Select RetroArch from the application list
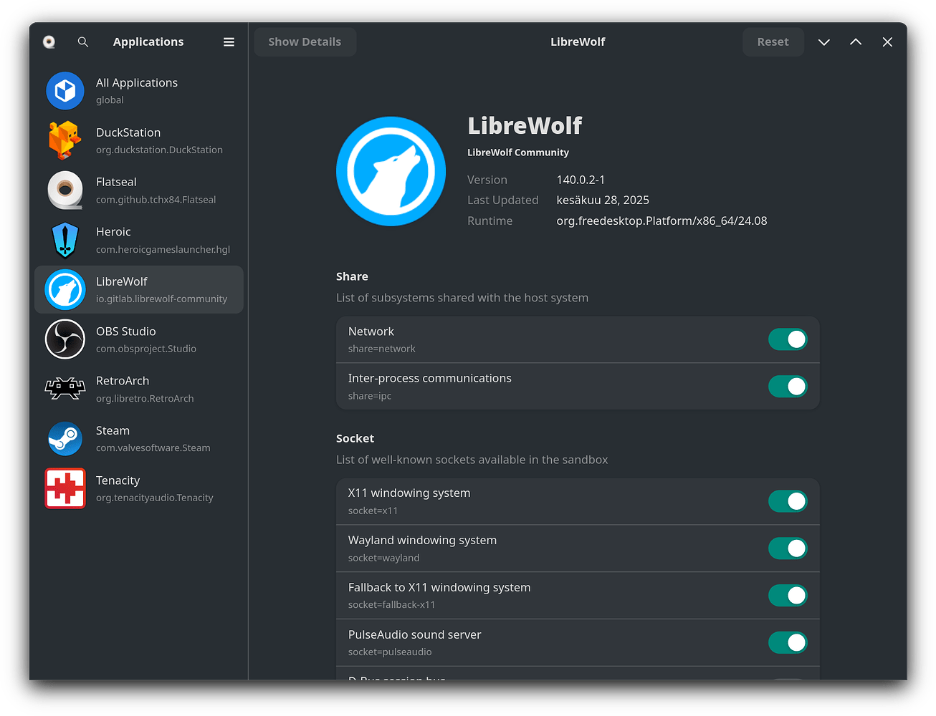 tap(140, 388)
